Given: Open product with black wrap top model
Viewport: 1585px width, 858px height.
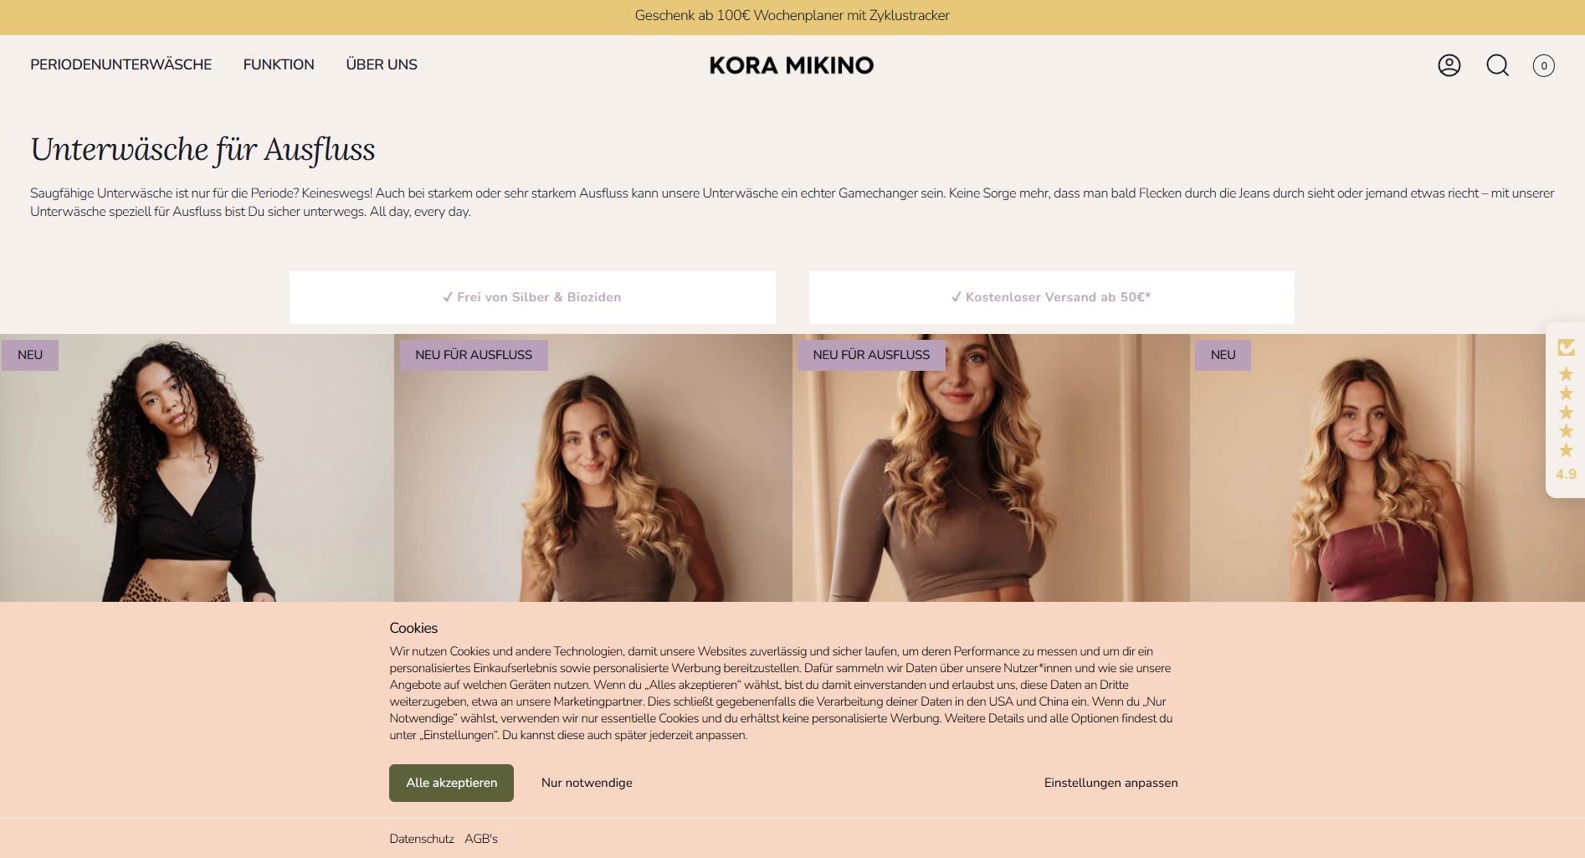Looking at the screenshot, I should (197, 468).
